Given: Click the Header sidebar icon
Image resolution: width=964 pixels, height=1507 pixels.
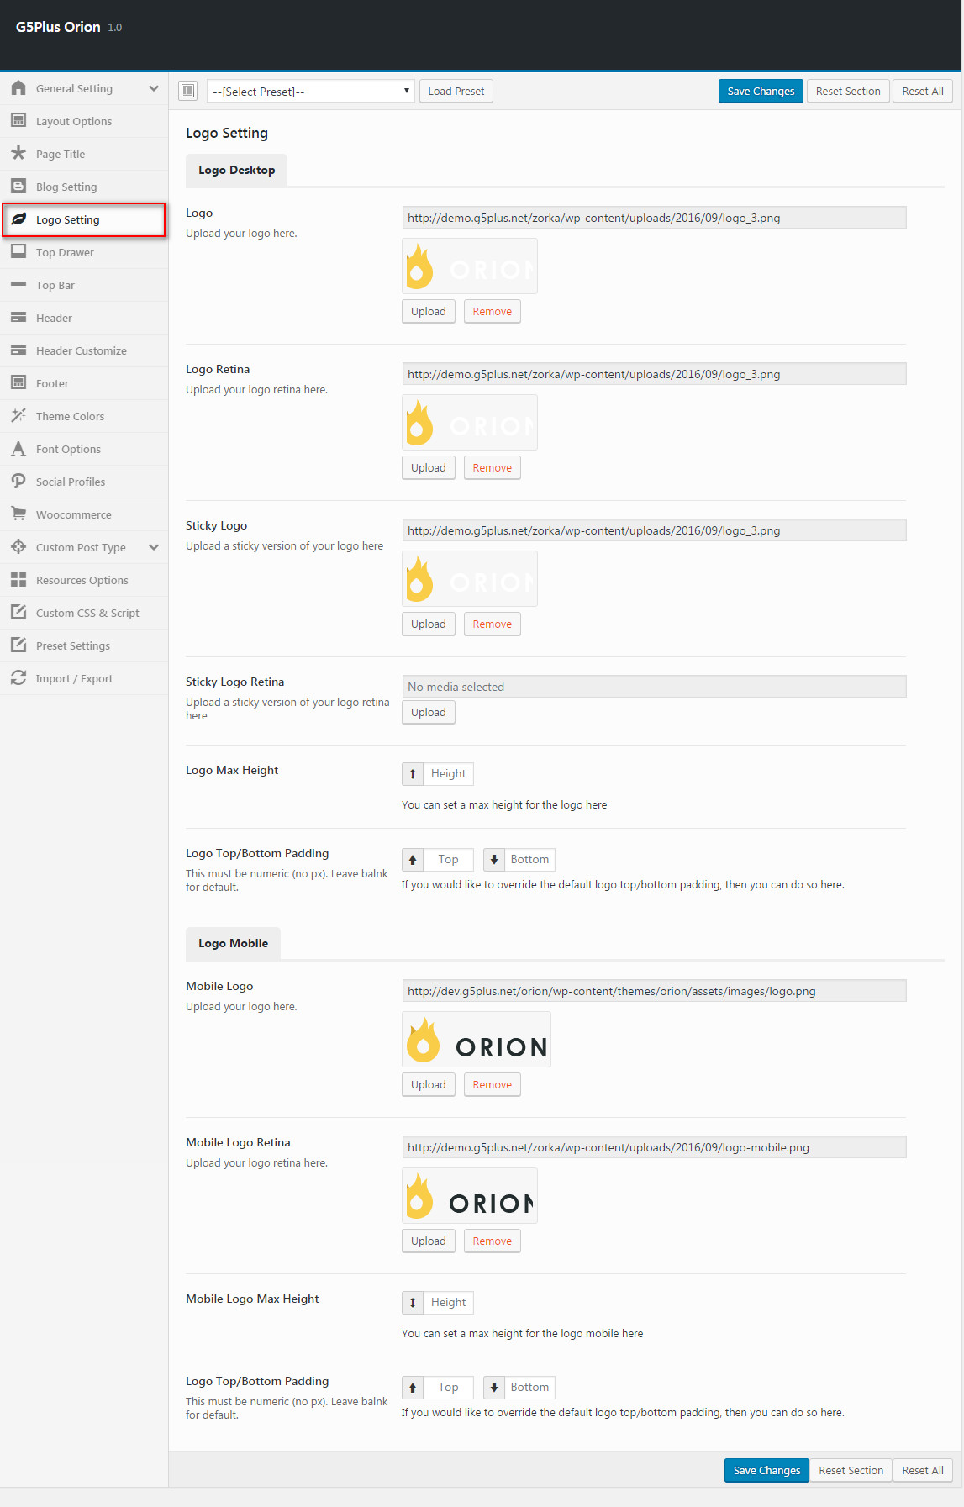Looking at the screenshot, I should click(x=18, y=318).
